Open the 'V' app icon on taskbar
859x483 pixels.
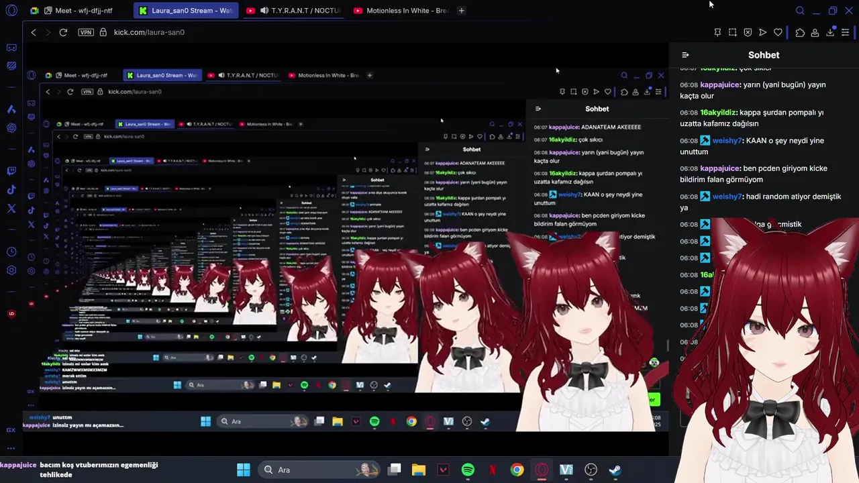click(x=566, y=470)
